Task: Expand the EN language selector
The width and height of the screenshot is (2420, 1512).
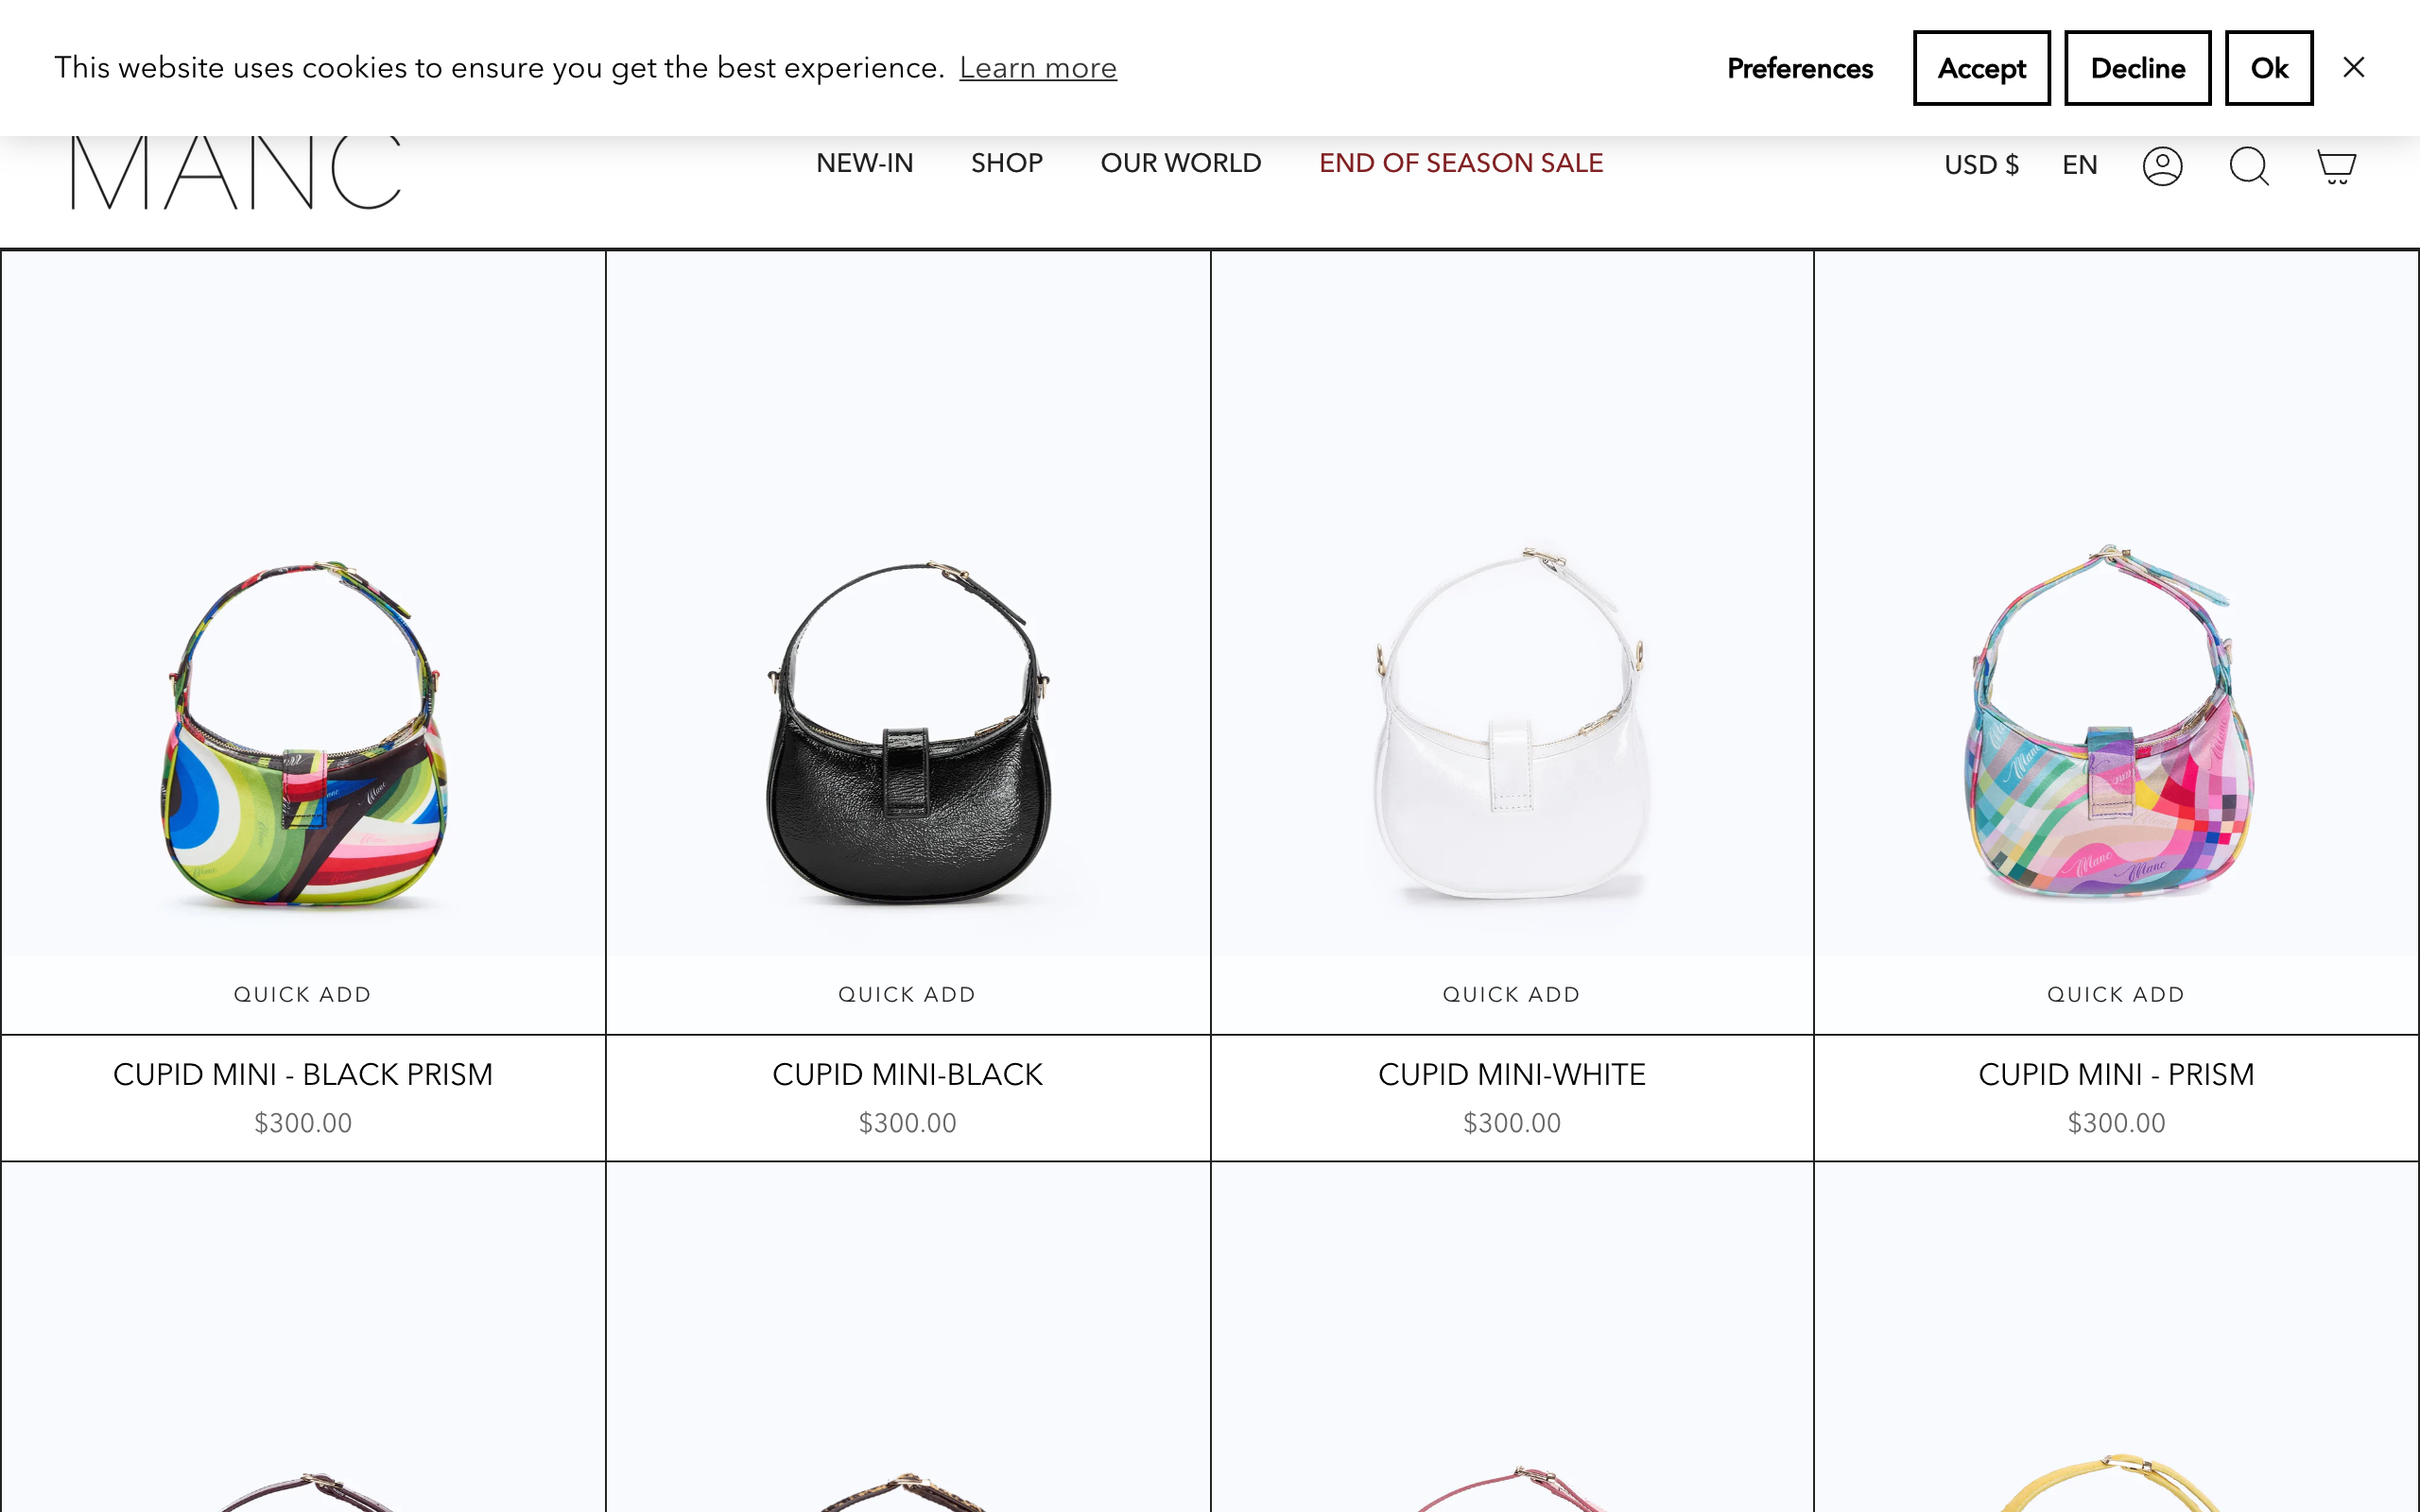Action: (2079, 165)
